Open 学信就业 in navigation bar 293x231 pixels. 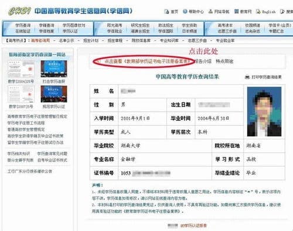point(114,31)
